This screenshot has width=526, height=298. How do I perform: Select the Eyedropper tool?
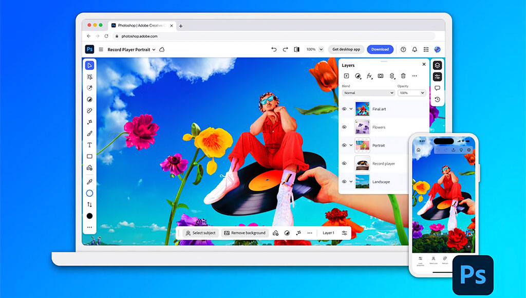89,182
